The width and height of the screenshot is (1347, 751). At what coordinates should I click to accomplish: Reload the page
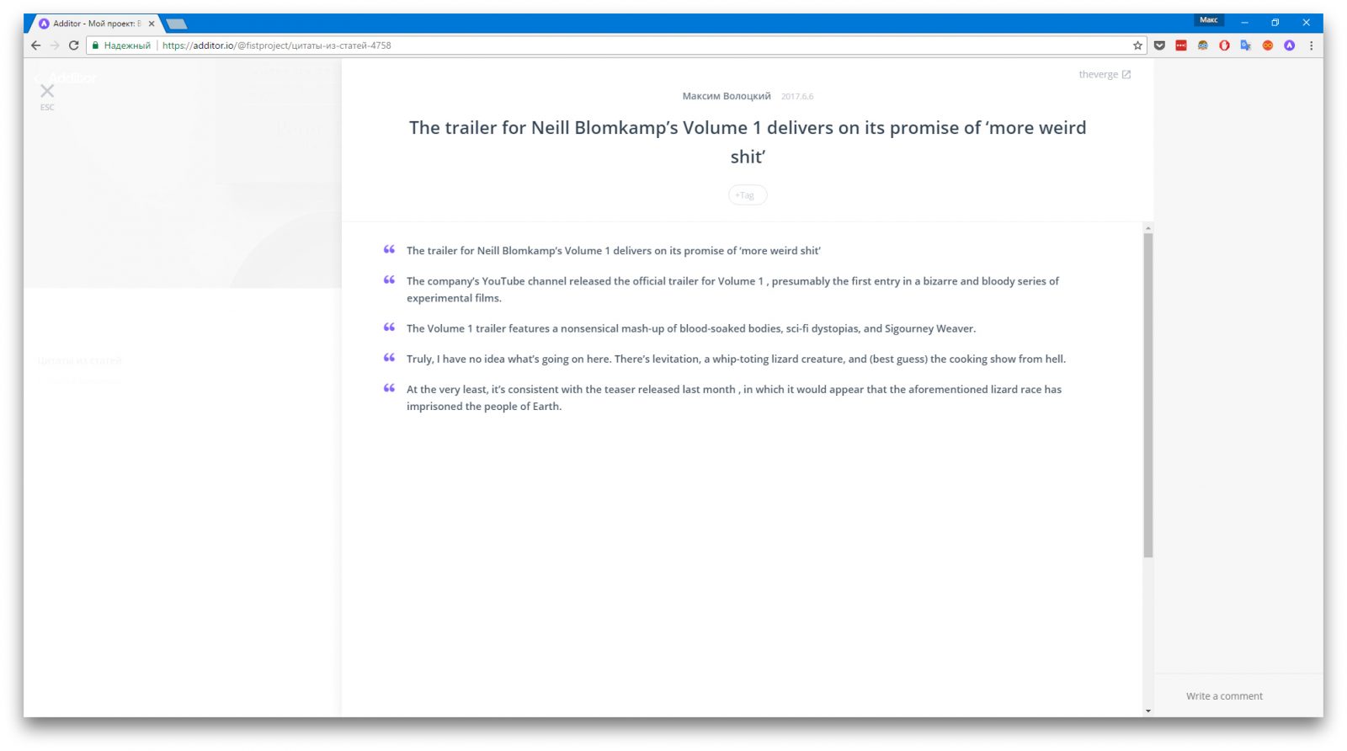click(x=73, y=45)
